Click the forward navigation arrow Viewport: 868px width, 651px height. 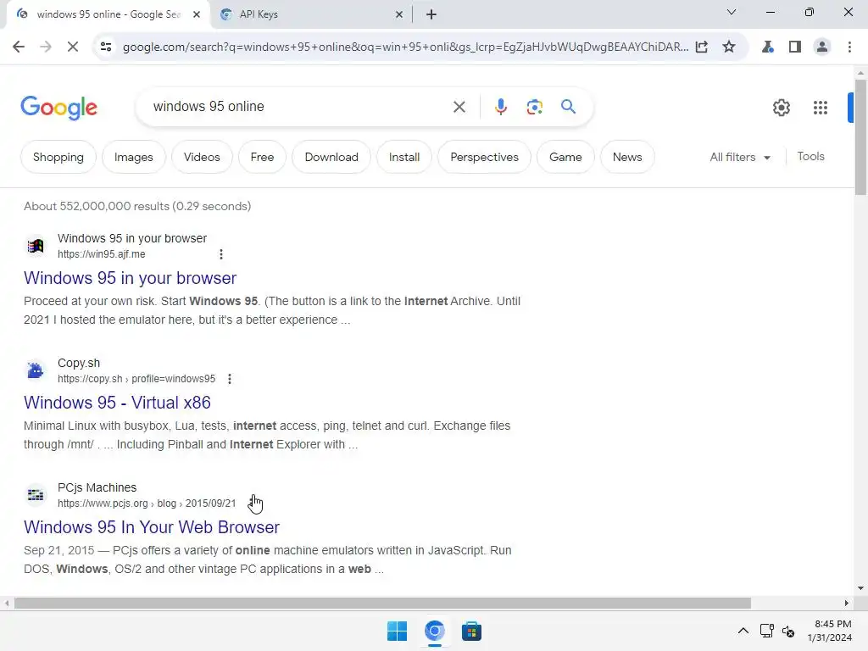point(46,47)
